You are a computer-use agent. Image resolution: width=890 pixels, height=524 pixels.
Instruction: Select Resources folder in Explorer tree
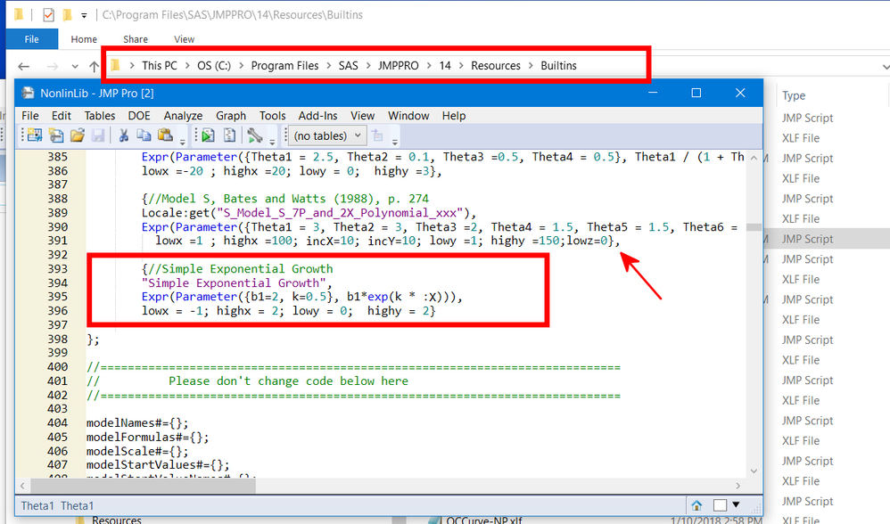[116, 520]
